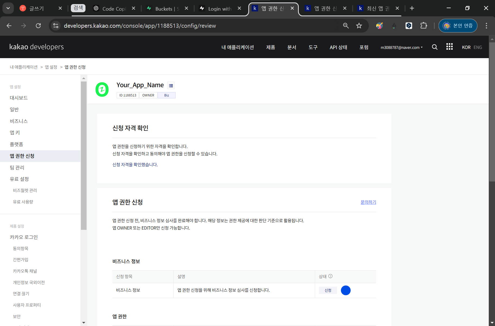
Task: Open the browser extensions puzzle icon
Action: [x=423, y=26]
